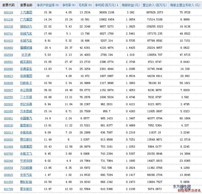Open stock code link 002594
The width and height of the screenshot is (202, 194).
(x=8, y=55)
